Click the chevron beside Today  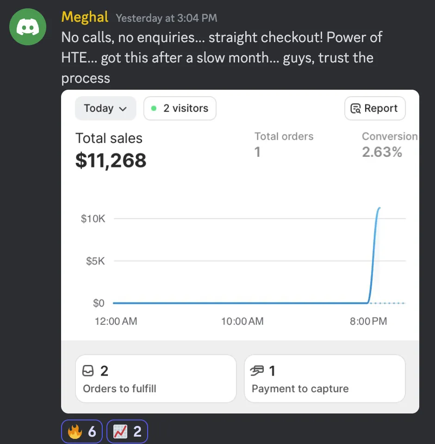click(x=123, y=109)
